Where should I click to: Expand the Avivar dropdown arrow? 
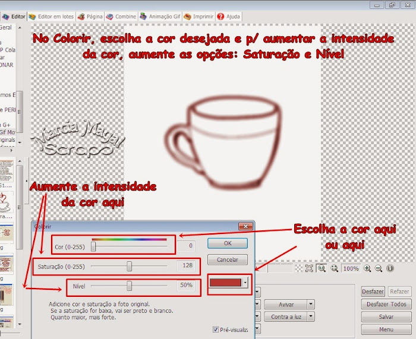311,305
